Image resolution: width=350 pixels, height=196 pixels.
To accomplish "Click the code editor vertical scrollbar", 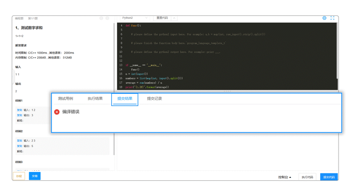I will point(337,51).
